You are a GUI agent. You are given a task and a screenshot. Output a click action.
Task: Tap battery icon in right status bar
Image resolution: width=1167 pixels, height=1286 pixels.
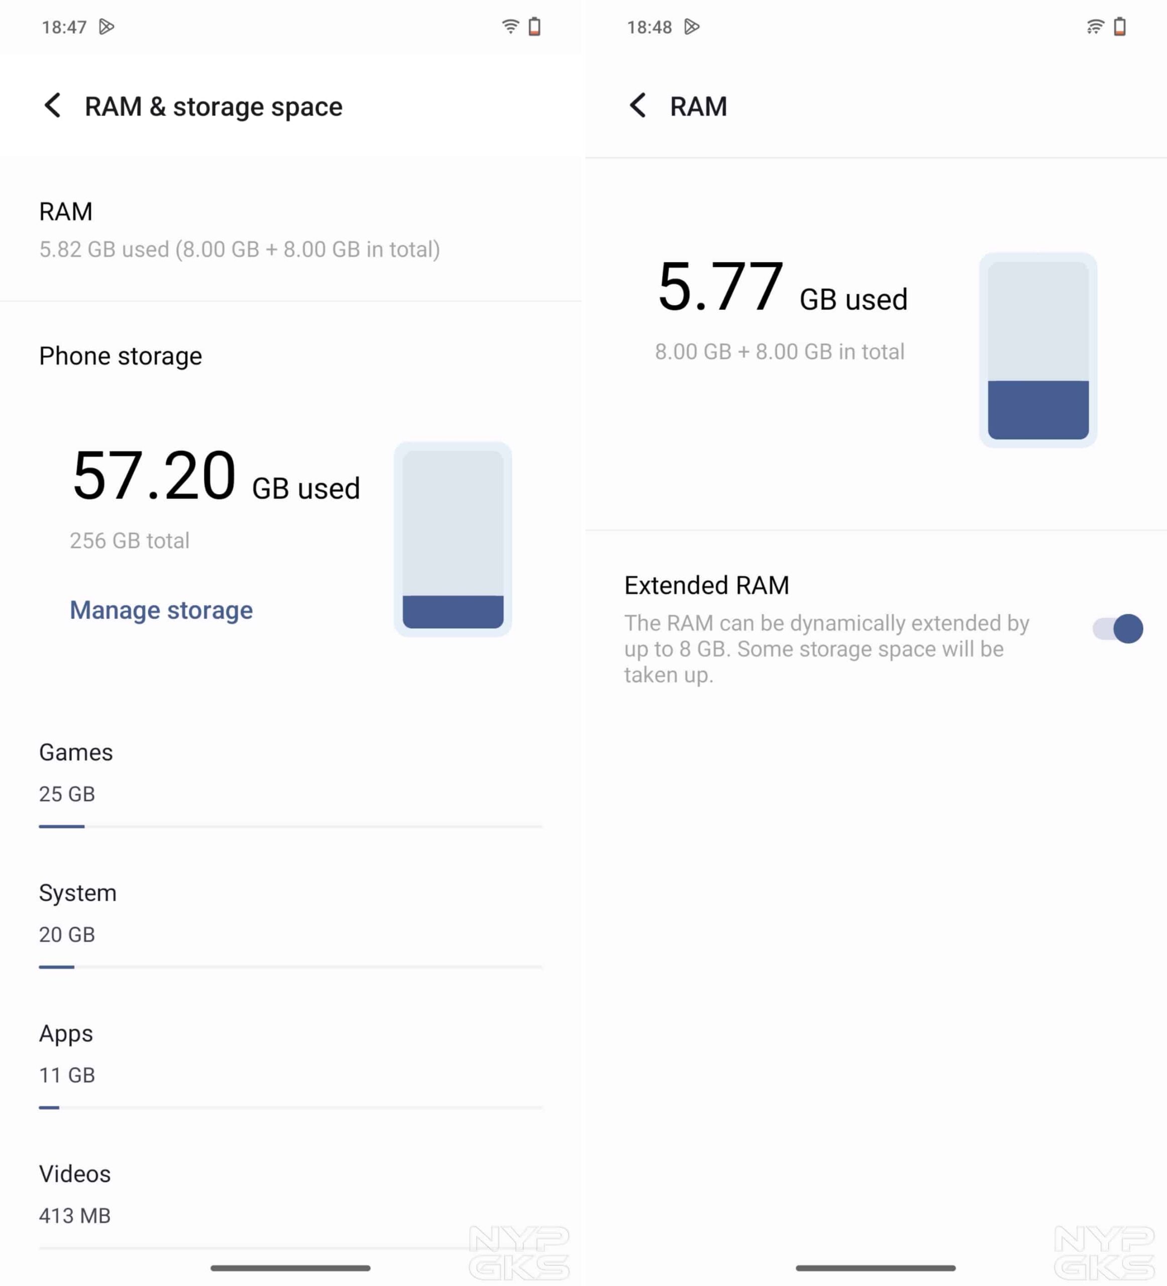[1120, 27]
